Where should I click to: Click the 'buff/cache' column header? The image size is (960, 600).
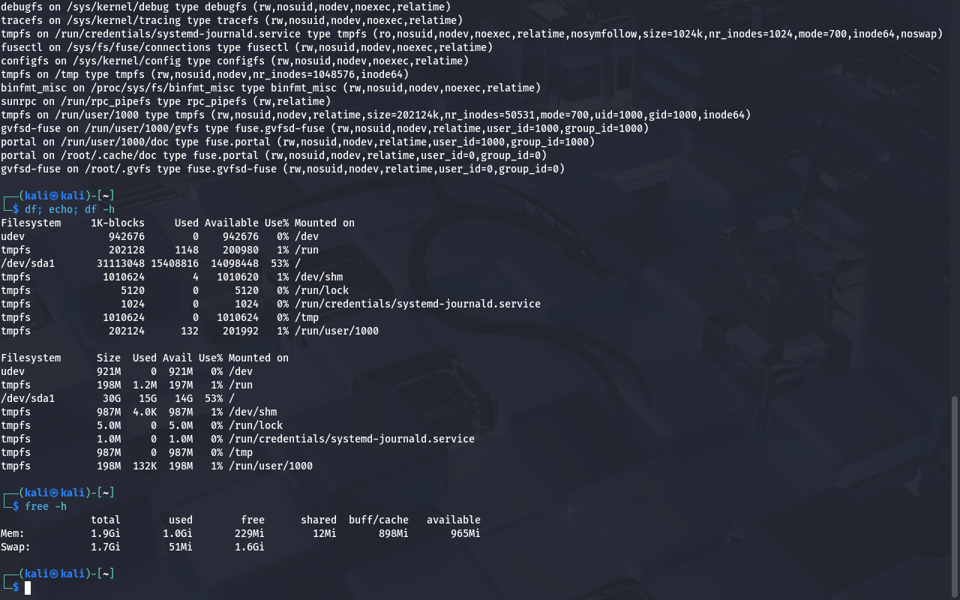coord(379,520)
